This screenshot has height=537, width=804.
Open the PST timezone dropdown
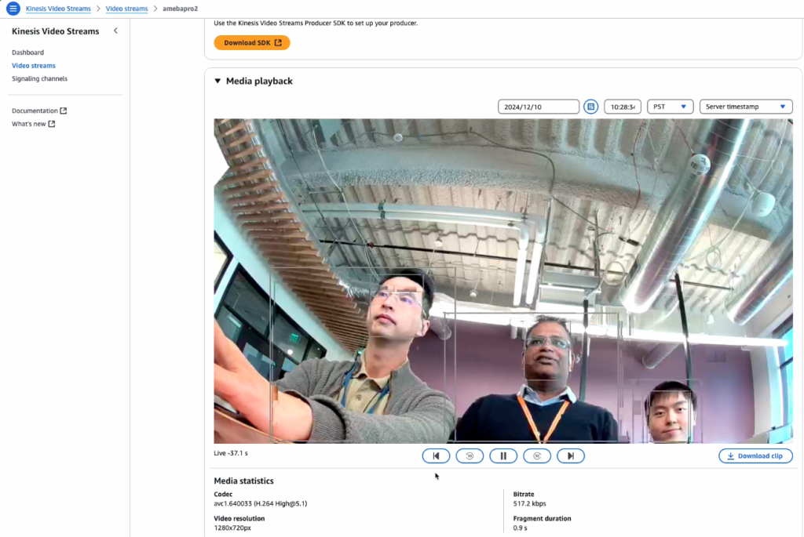pyautogui.click(x=671, y=107)
